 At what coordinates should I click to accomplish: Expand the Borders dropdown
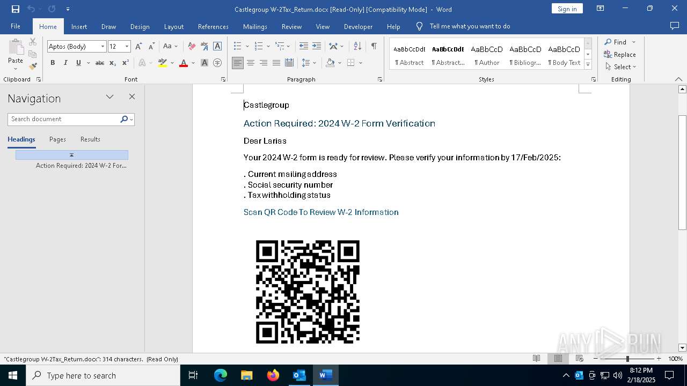[x=361, y=63]
